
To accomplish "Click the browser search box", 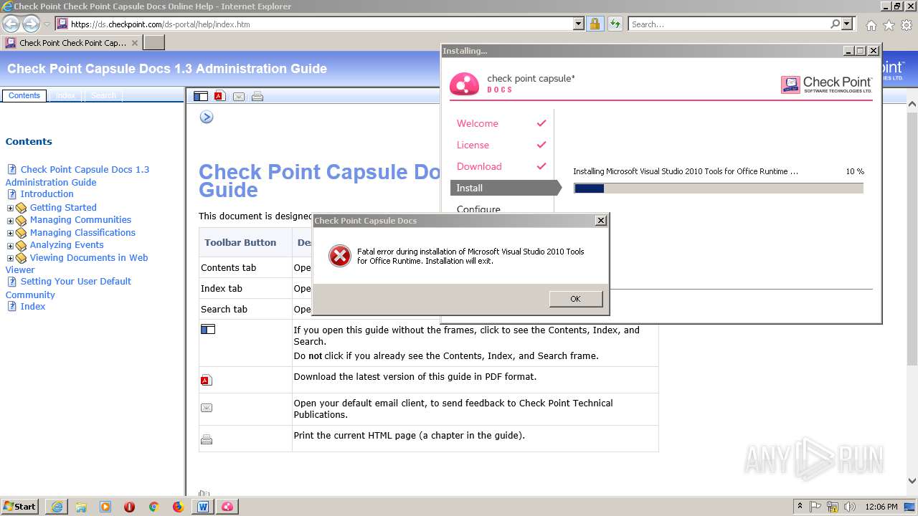I will click(x=729, y=24).
